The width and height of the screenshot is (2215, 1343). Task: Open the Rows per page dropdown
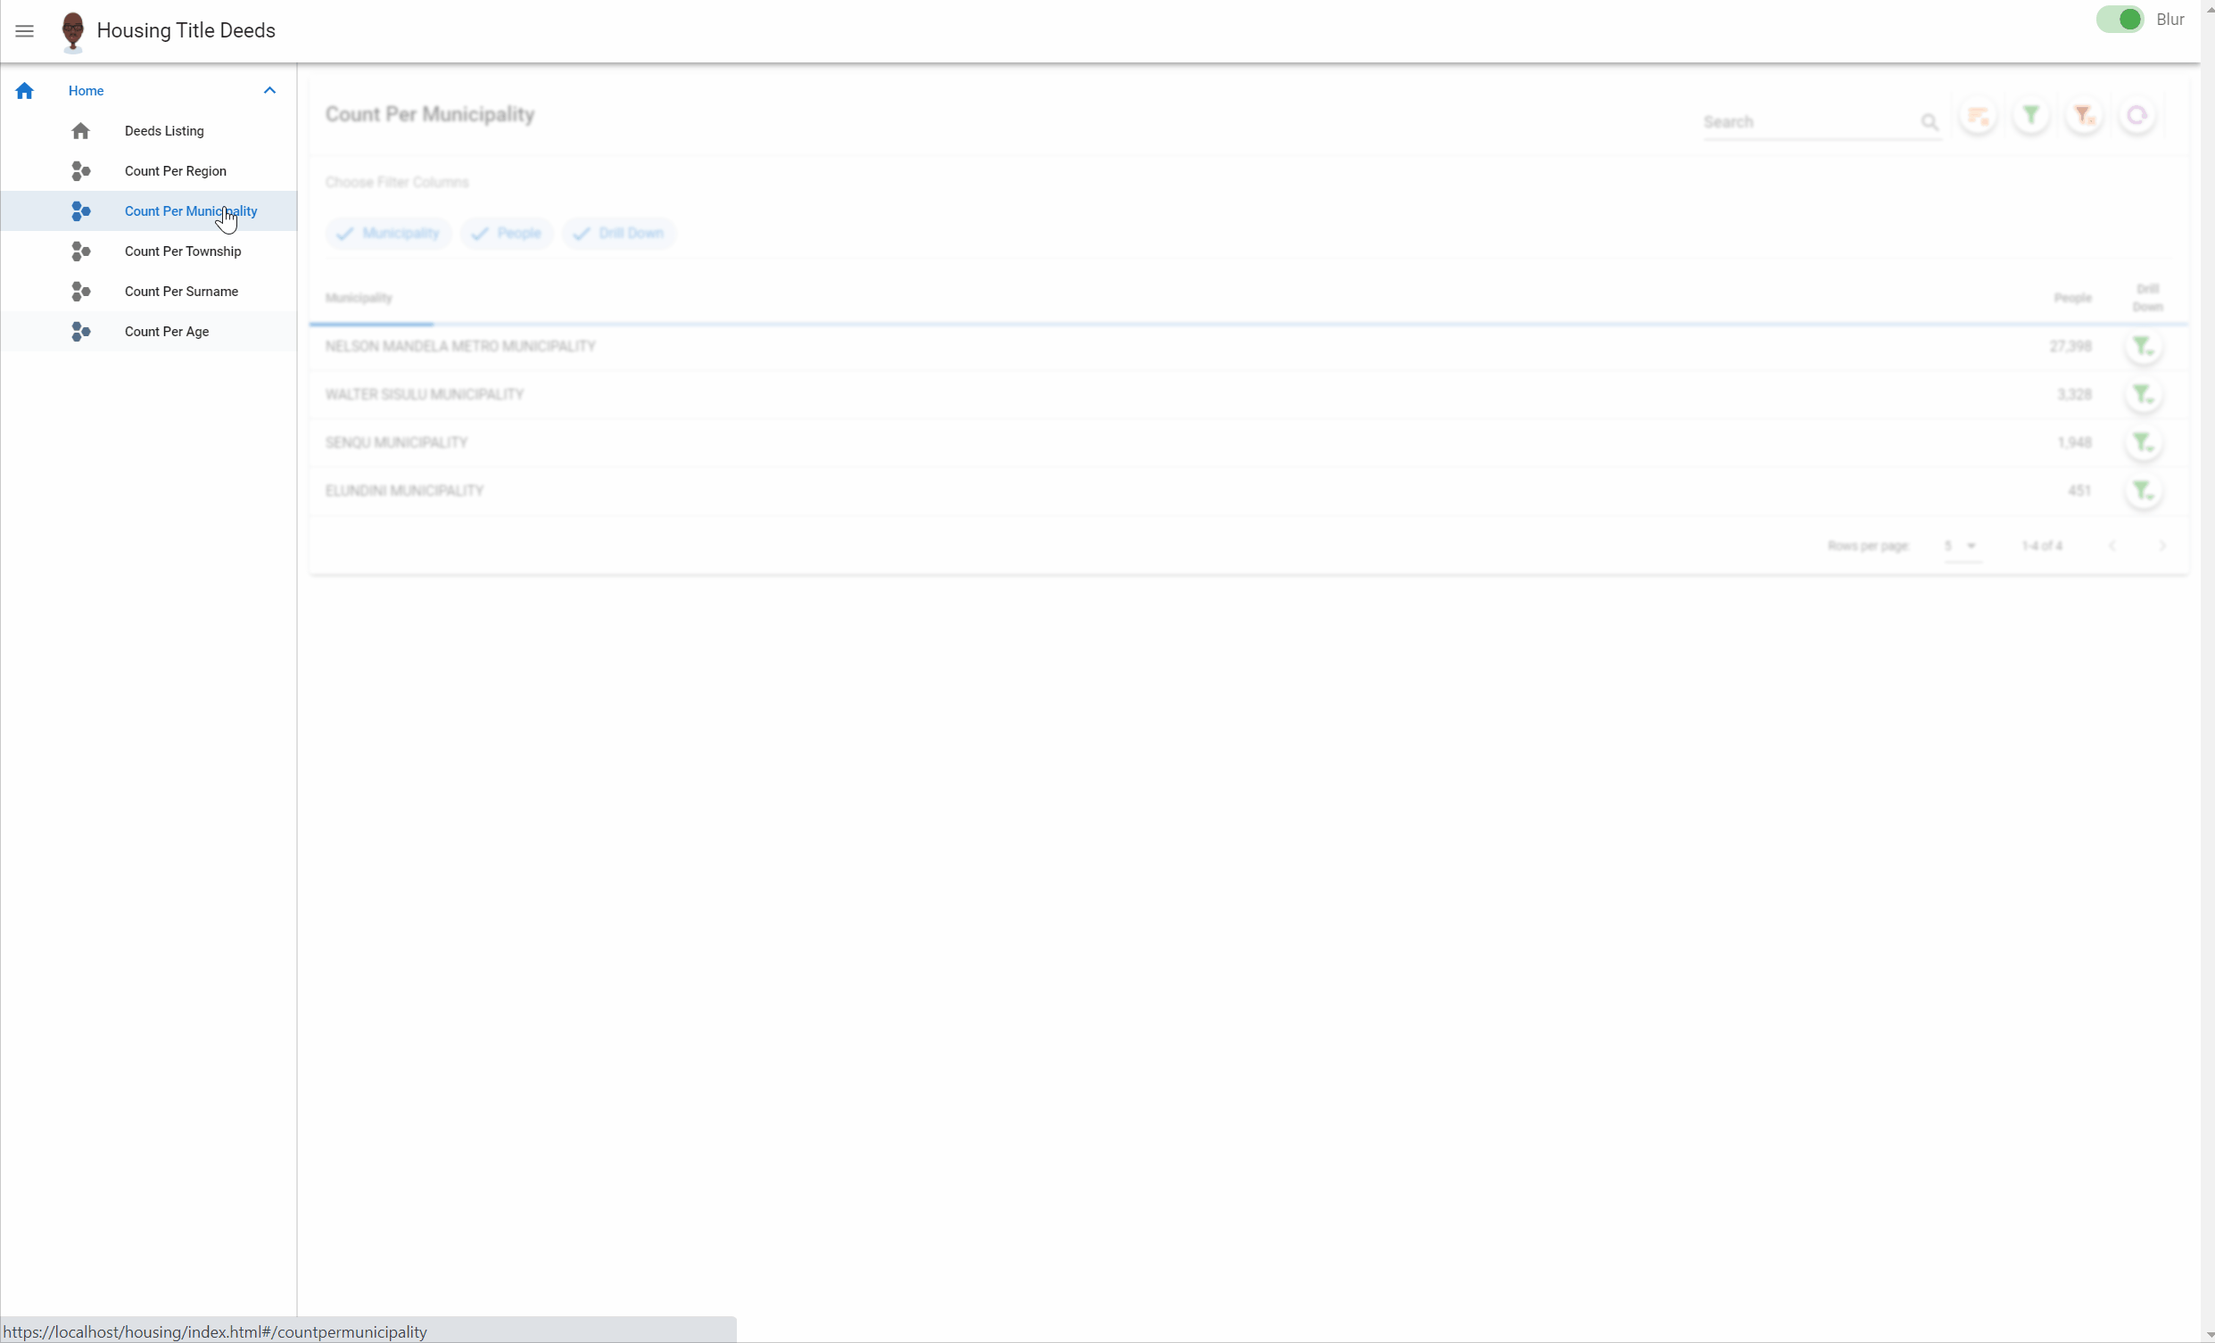pos(1958,546)
